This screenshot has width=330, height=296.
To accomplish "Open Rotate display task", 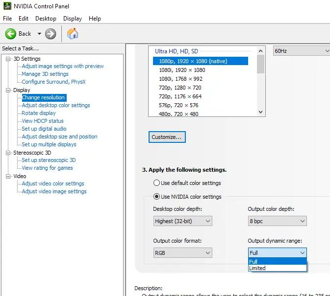I will click(x=39, y=113).
